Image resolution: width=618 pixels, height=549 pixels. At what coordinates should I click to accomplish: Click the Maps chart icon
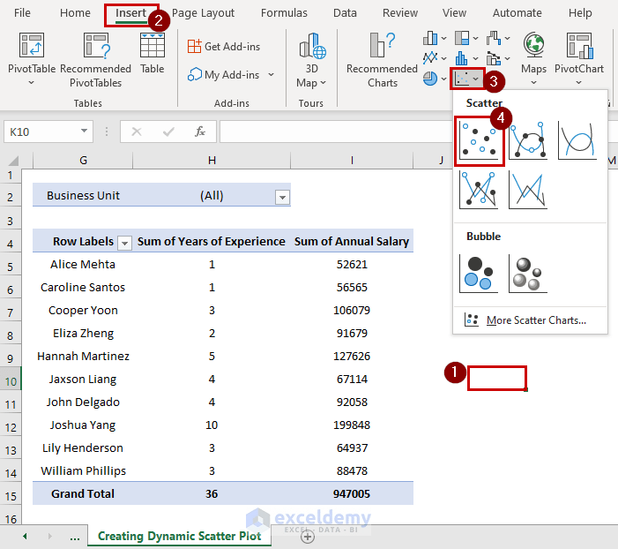pos(533,45)
